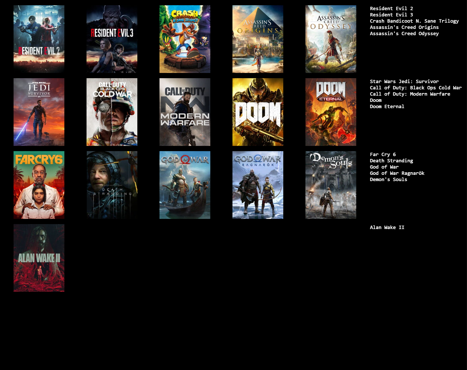Select the Doom Eternal cover art
Screen dimensions: 467x370
331,112
